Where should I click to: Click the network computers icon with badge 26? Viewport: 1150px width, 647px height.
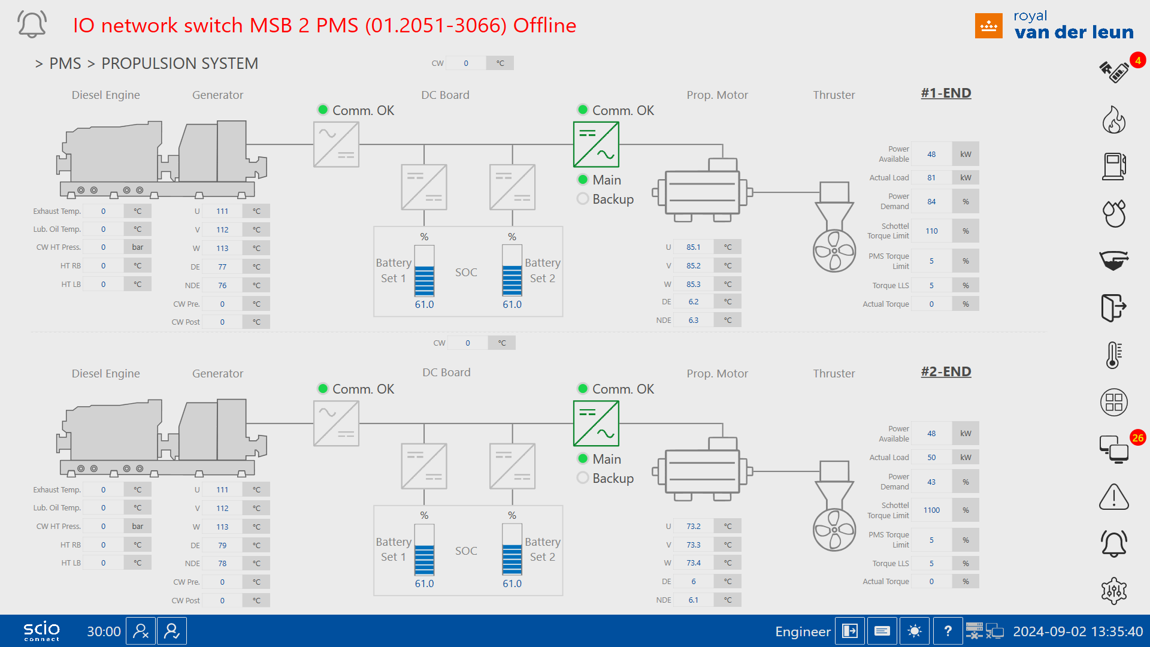(x=1113, y=449)
